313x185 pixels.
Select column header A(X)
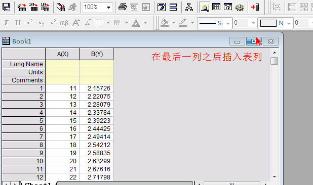[62, 54]
